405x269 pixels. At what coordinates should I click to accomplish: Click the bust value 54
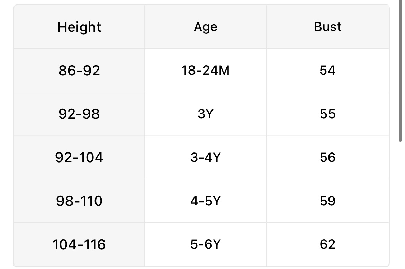click(327, 71)
